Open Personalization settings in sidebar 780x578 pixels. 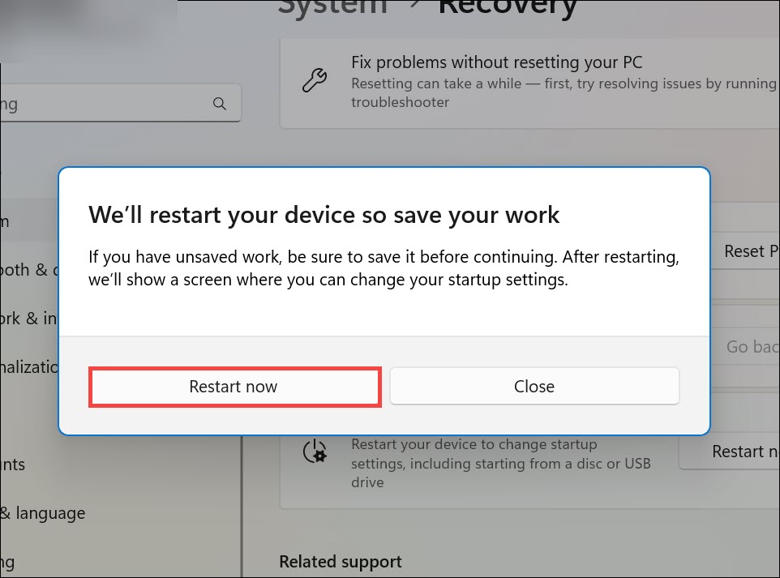coord(28,366)
